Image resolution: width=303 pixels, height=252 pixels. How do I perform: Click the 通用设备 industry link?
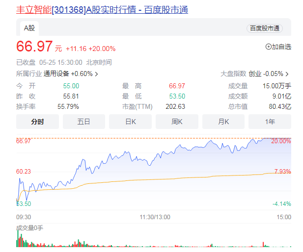click(56, 74)
